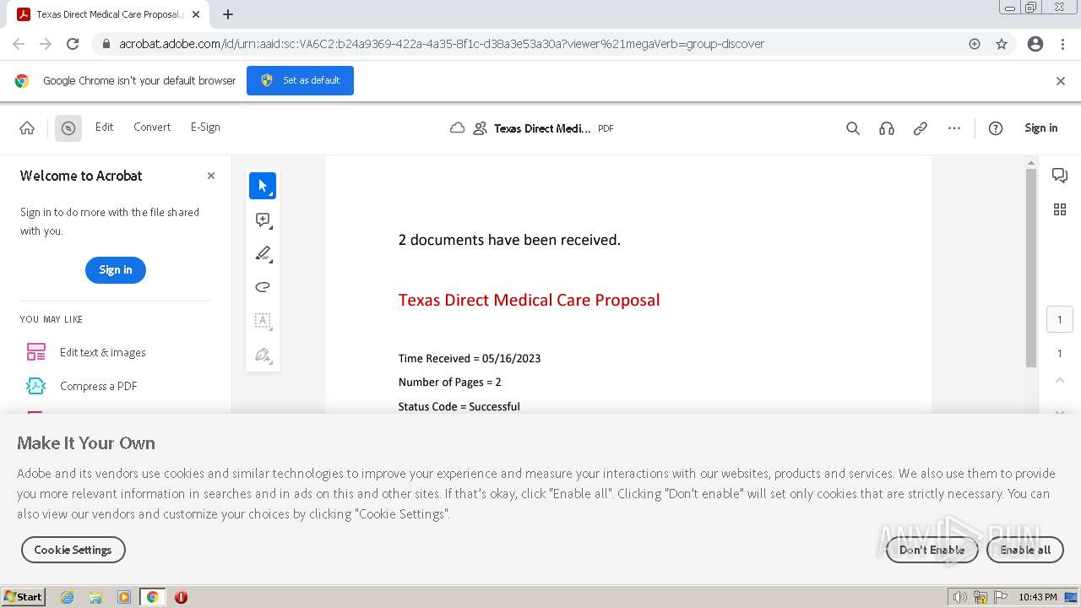Open the more options ellipsis menu
1081x608 pixels.
[x=954, y=128]
